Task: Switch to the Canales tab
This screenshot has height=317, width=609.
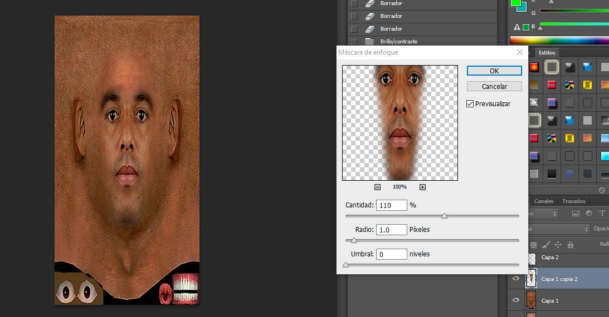Action: coord(544,201)
